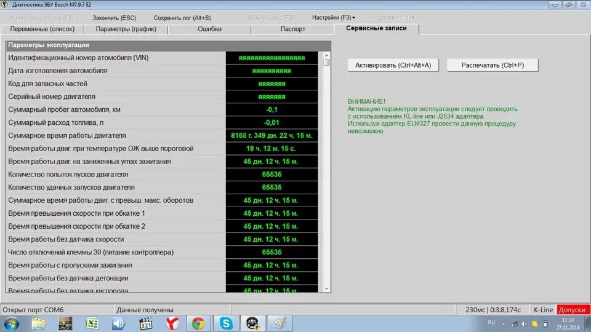The height and width of the screenshot is (332, 591).
Task: Click the 230мс | 0:3:8,174с status cell
Action: click(493, 310)
